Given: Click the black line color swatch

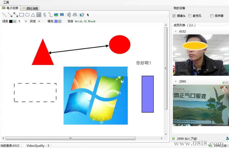Looking at the screenshot, I should (x=11, y=21).
